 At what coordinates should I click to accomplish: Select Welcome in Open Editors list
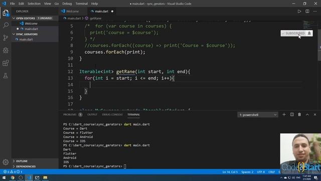[x=35, y=24]
